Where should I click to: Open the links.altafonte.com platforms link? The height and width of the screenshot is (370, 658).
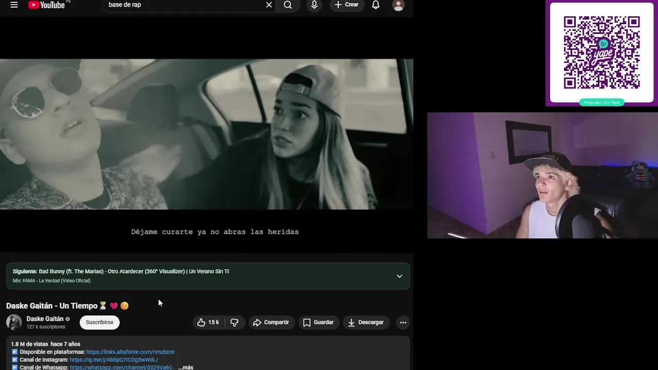coord(131,352)
